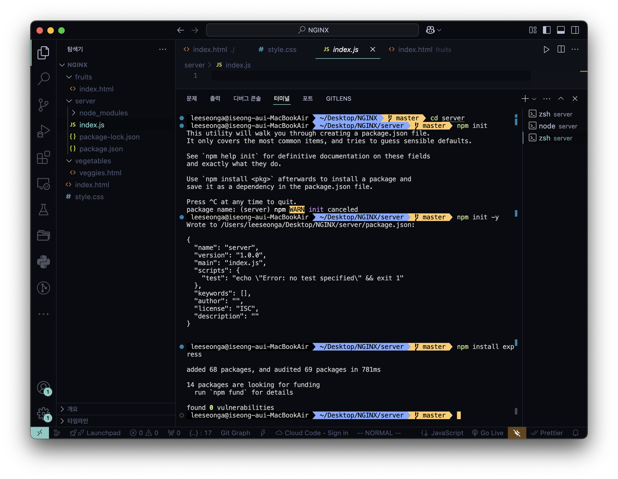The width and height of the screenshot is (618, 479).
Task: Click the NGINX command center search box
Action: pyautogui.click(x=312, y=30)
